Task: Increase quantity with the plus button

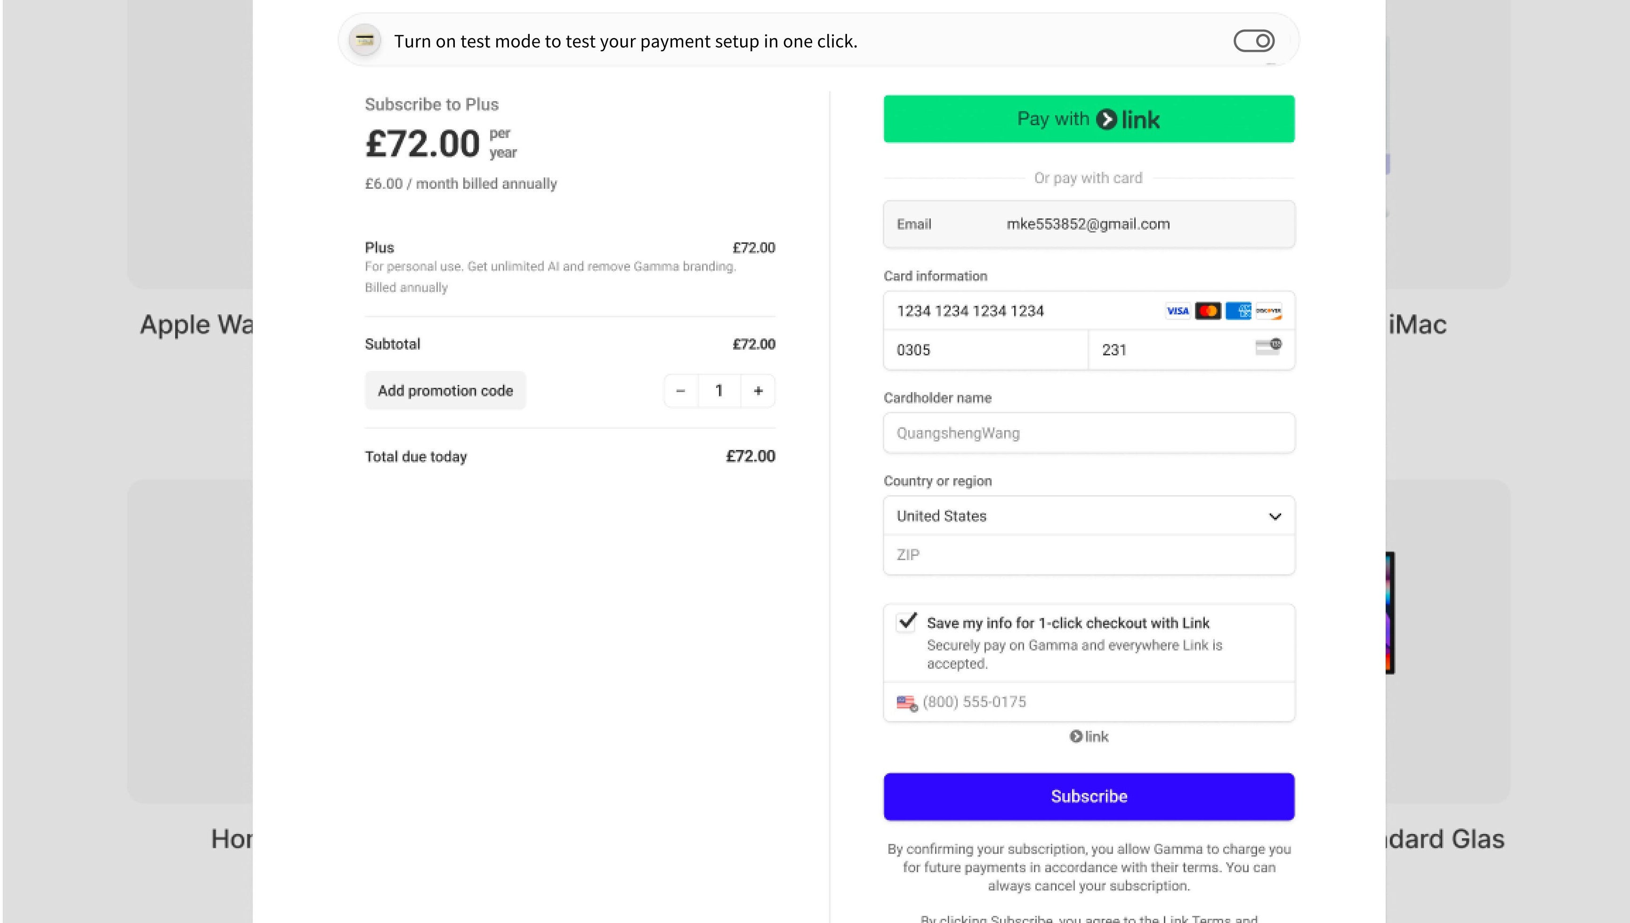Action: [758, 391]
